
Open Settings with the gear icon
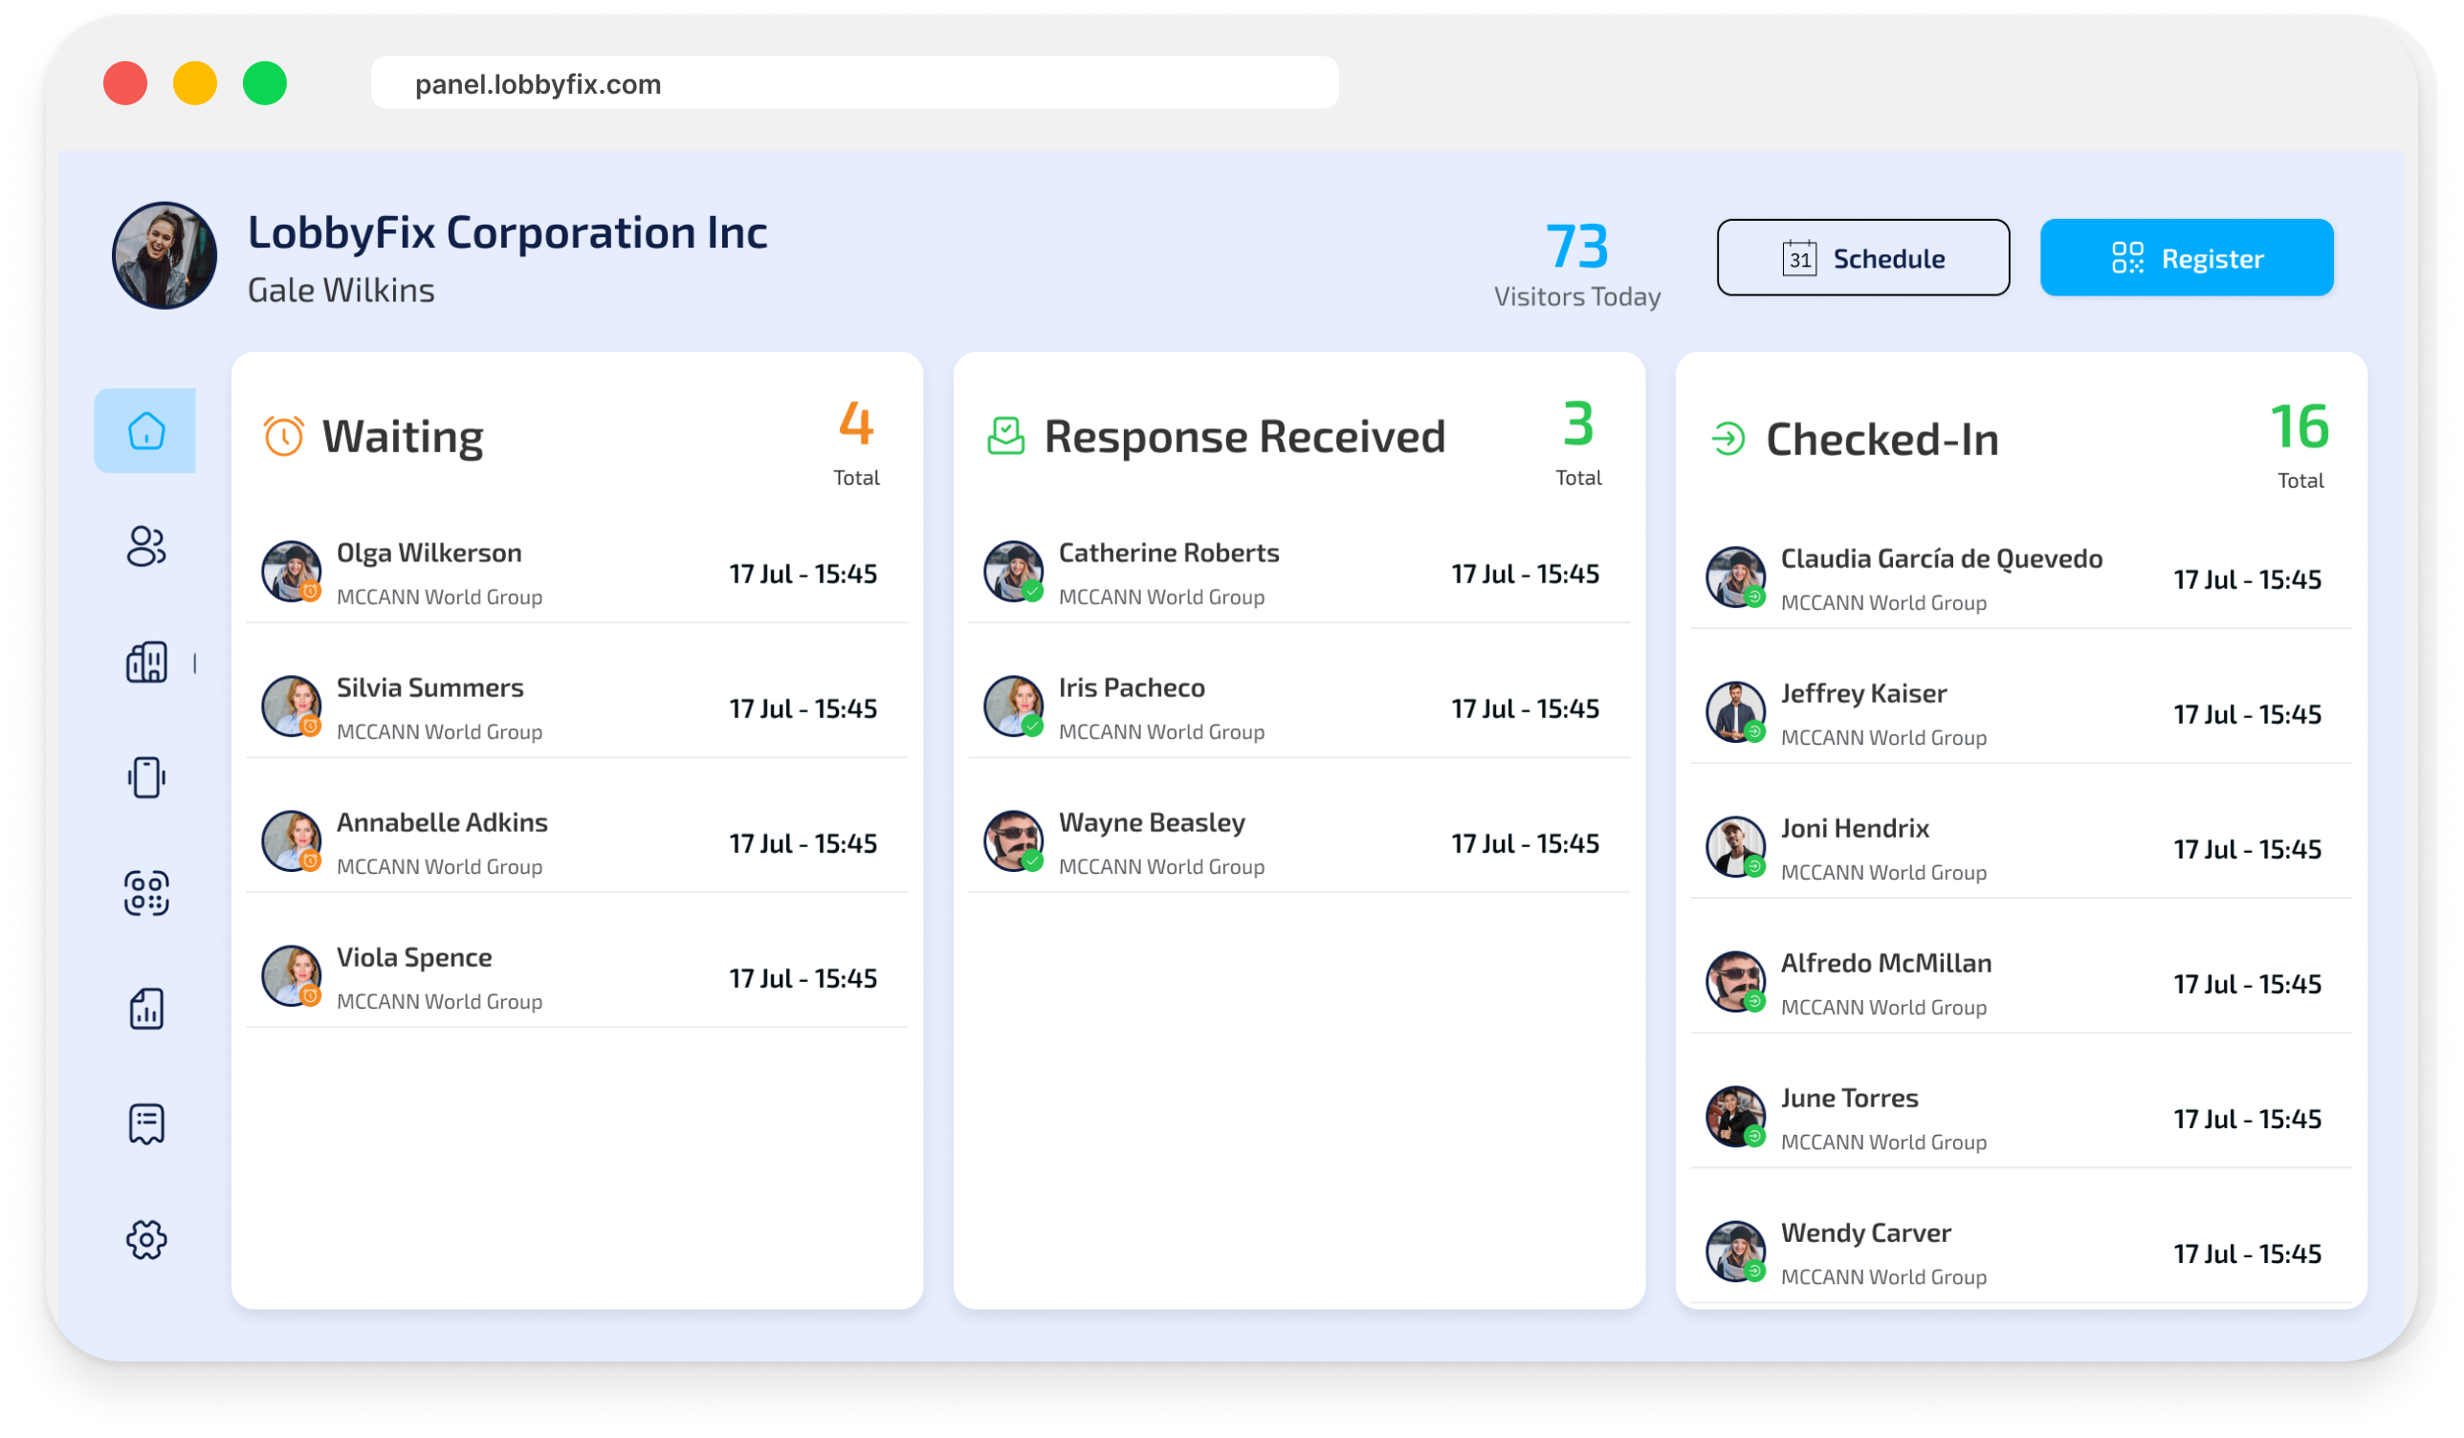click(x=145, y=1237)
